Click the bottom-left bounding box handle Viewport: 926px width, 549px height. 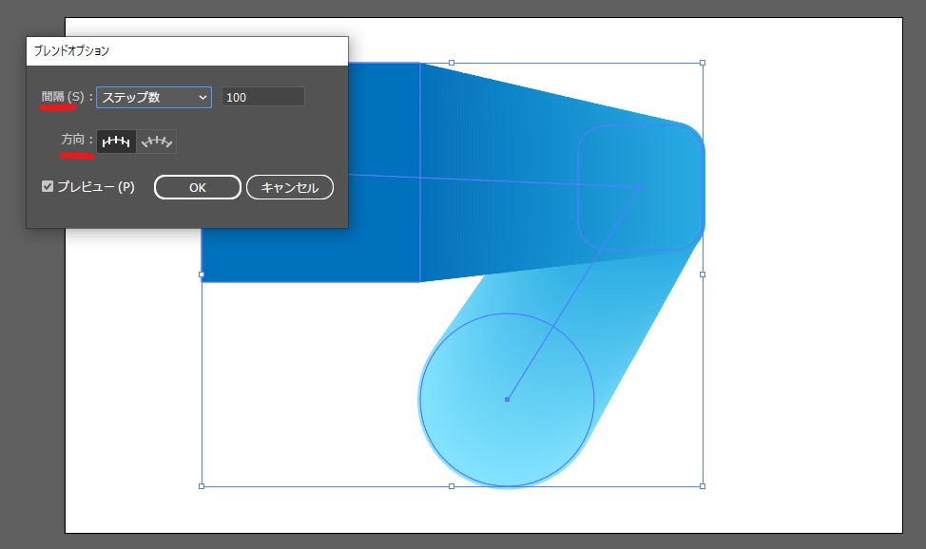[202, 486]
